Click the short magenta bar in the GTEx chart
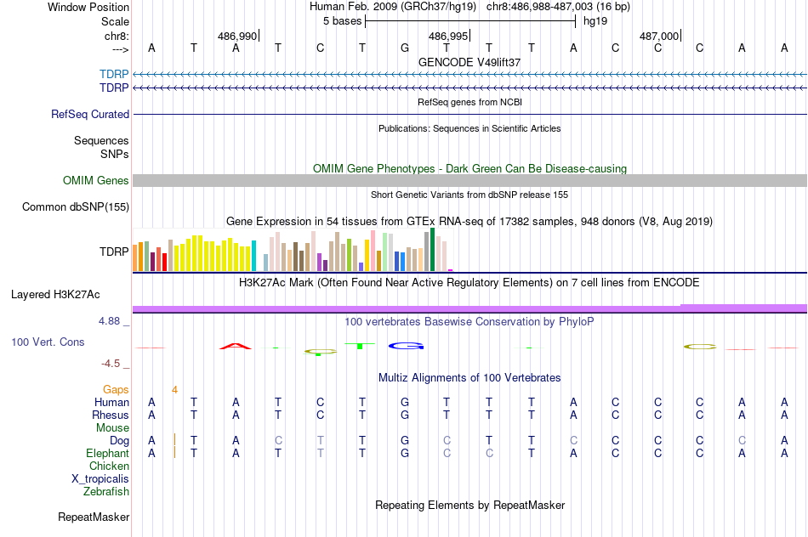Screen dimensions: 808x537 (451, 270)
